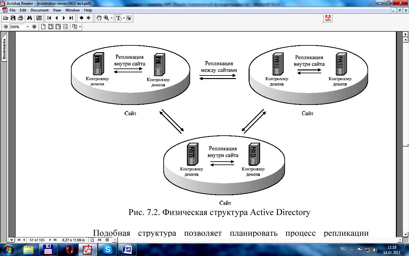
Task: Go to next view with right arrow
Action: pyautogui.click(x=89, y=18)
